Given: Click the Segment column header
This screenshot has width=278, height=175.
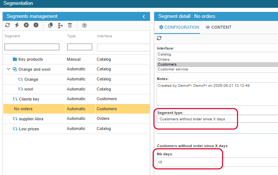Looking at the screenshot, I should pos(12,36).
